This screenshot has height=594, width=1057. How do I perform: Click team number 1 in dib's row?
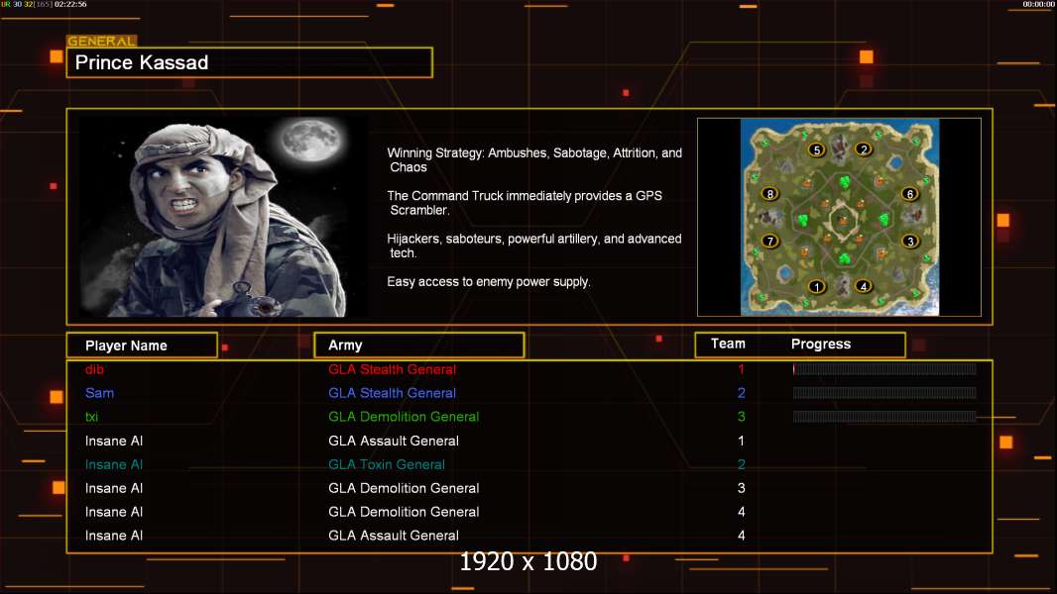[741, 369]
